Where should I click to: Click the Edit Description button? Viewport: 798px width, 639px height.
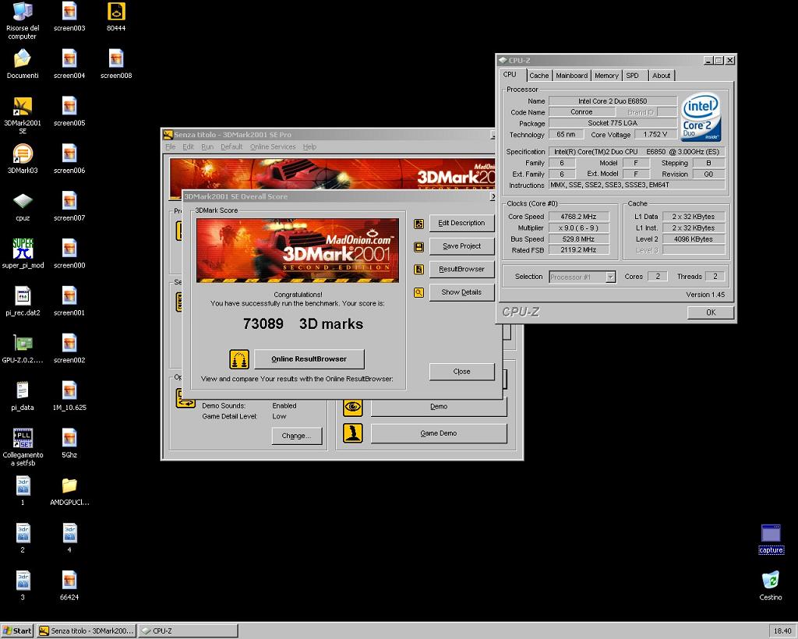[x=461, y=223]
